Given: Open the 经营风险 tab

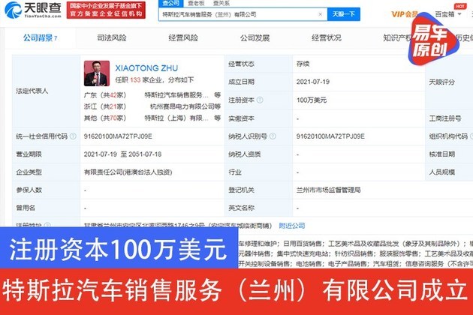Looking at the screenshot, I should pyautogui.click(x=183, y=38).
